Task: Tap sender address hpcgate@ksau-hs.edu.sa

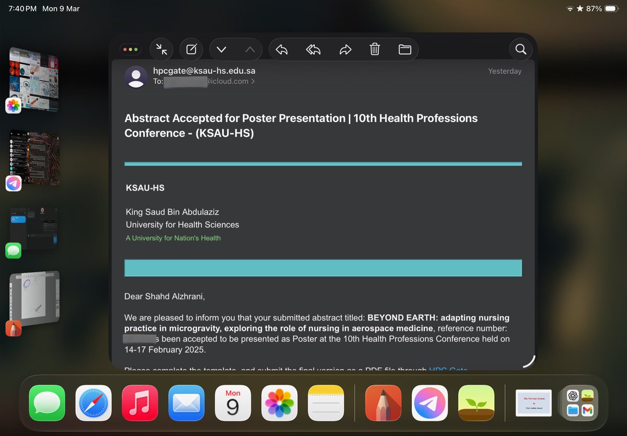Action: point(204,71)
